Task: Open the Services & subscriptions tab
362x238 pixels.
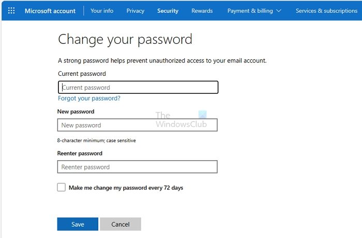Action: click(x=326, y=11)
